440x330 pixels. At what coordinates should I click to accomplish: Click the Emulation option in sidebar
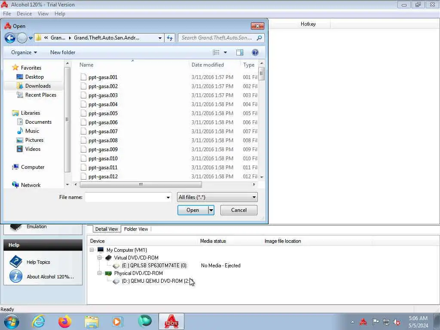point(37,226)
